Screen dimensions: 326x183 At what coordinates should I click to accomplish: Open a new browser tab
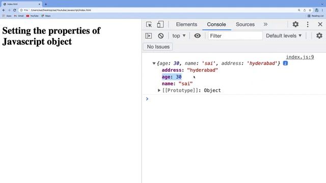coord(46,4)
